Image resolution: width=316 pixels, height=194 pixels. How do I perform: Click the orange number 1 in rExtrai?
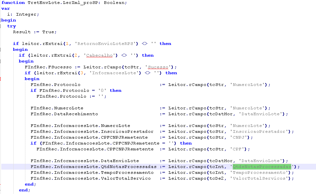[67, 44]
